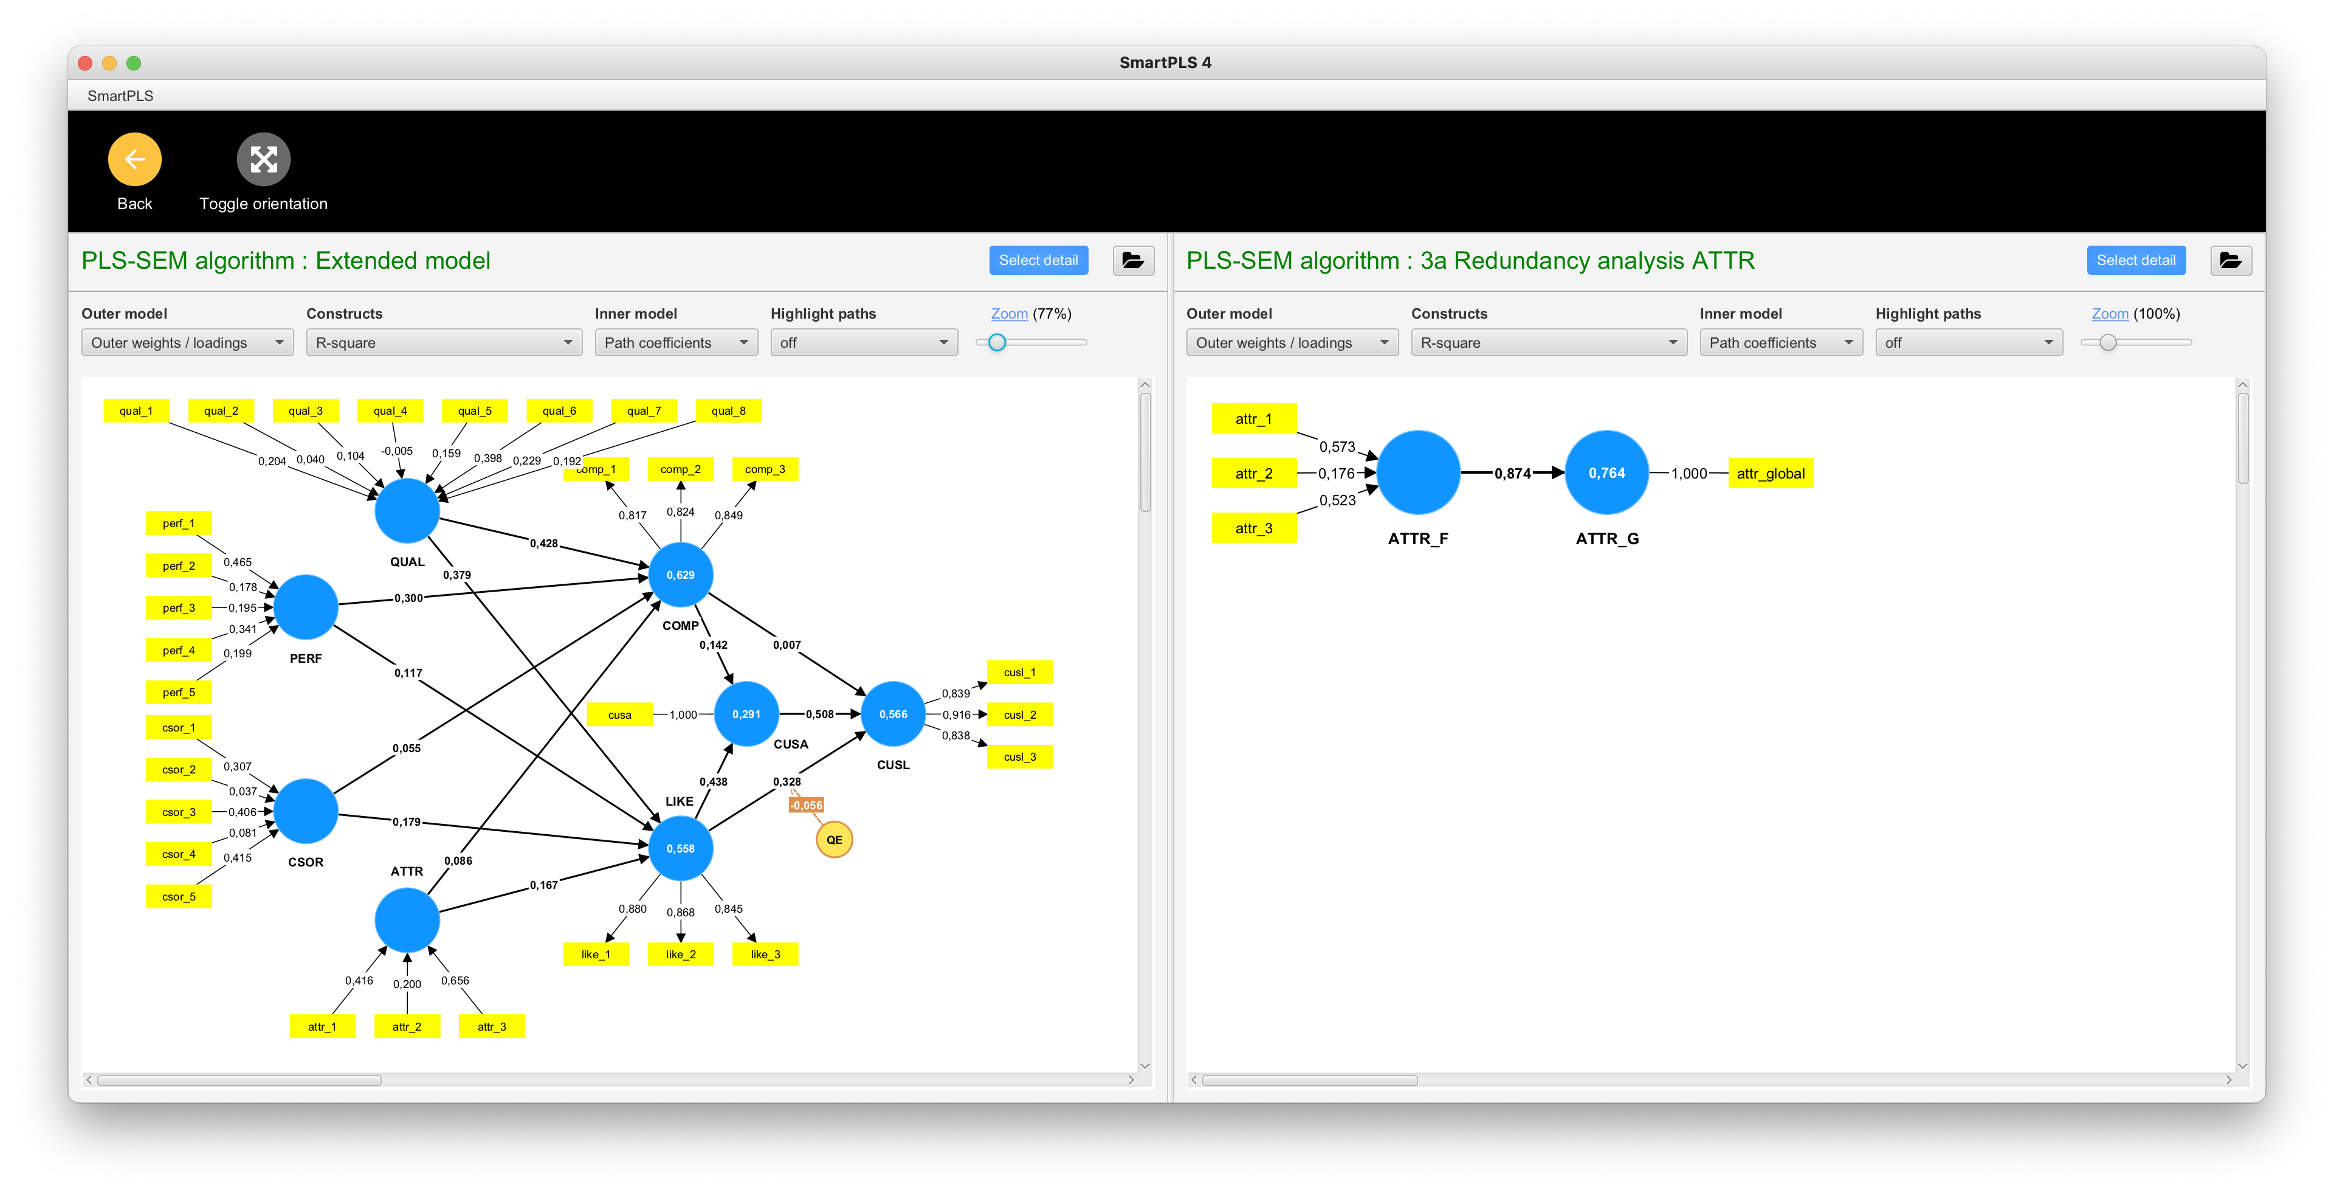Open the SmartPLS menu
The height and width of the screenshot is (1193, 2334).
tap(120, 95)
